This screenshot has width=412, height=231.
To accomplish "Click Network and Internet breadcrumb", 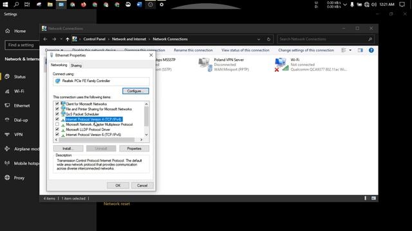I will [x=129, y=39].
